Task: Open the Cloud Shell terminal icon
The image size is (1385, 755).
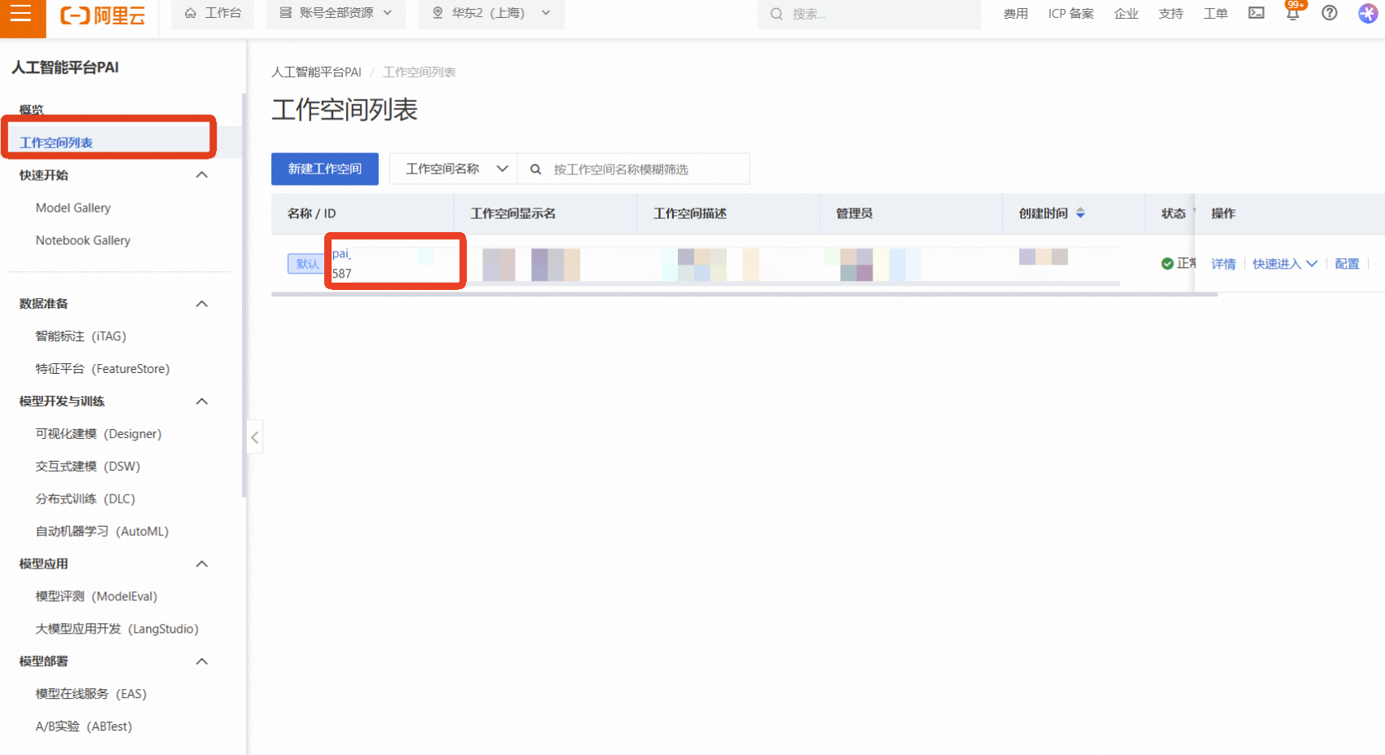Action: [x=1256, y=13]
